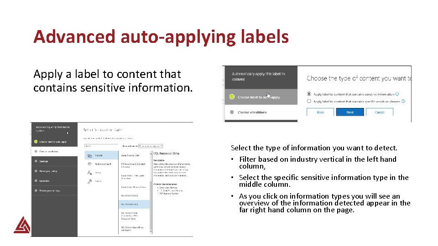Open the 'Show options for' region dropdown
The image size is (438, 246).
tap(150, 146)
